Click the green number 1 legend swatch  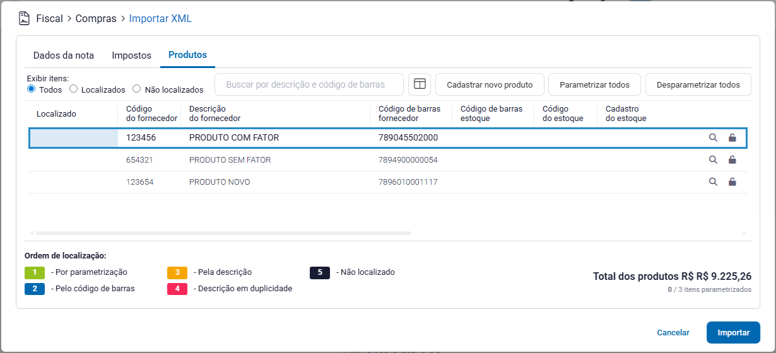point(35,272)
